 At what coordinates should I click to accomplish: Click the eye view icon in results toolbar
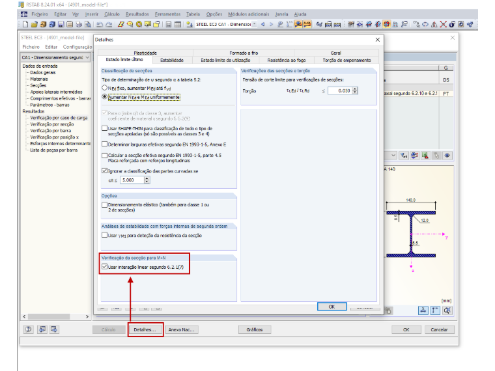click(x=447, y=156)
